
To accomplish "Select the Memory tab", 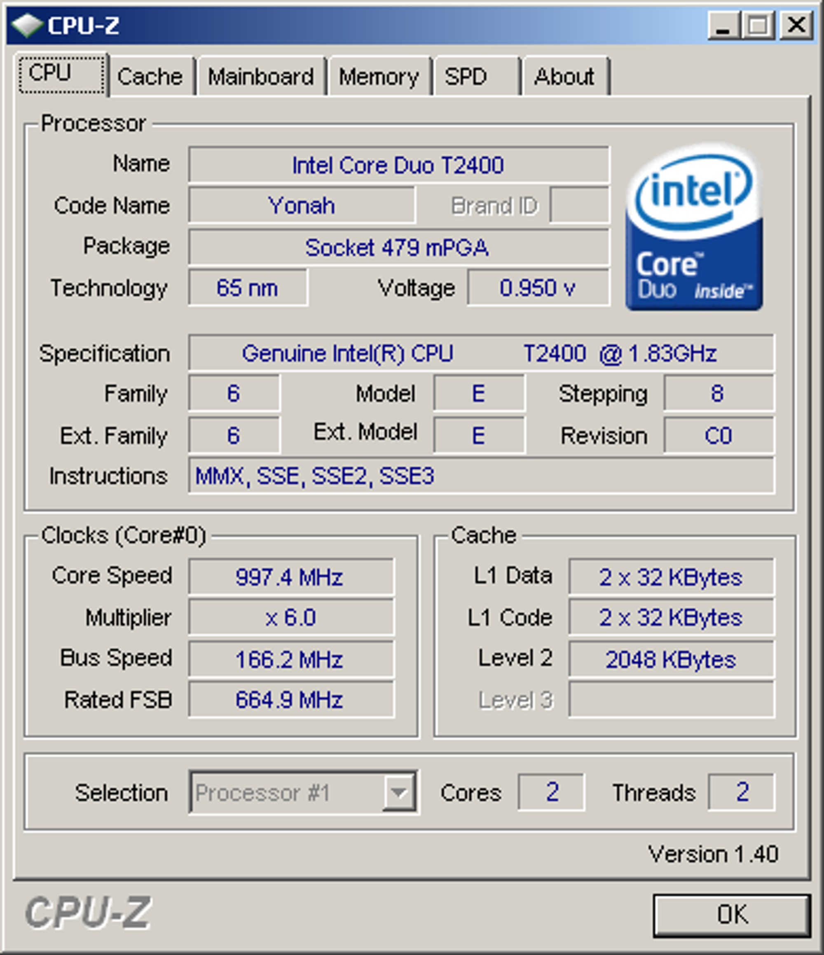I will (x=379, y=77).
